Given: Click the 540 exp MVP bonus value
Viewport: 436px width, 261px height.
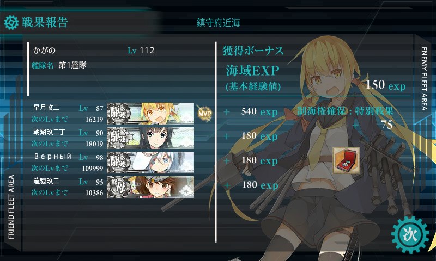Looking at the screenshot, I should [x=259, y=112].
